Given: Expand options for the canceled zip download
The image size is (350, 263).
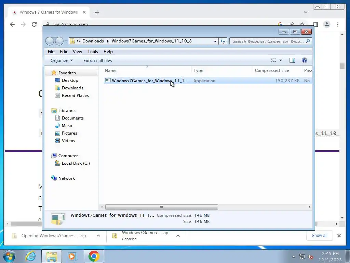Looking at the screenshot, I should (x=178, y=236).
